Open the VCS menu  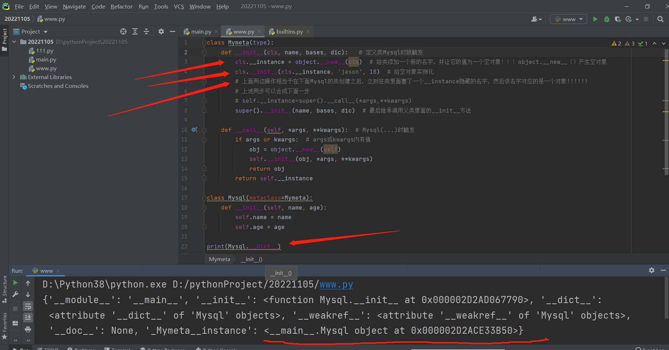coord(179,6)
